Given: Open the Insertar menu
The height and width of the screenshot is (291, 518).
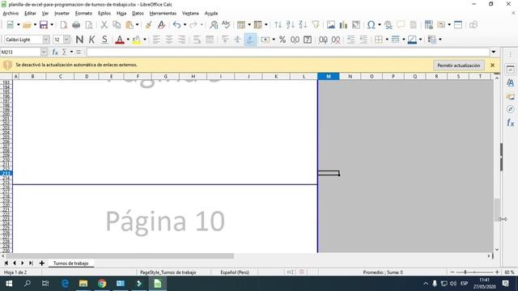Looking at the screenshot, I should [x=62, y=13].
